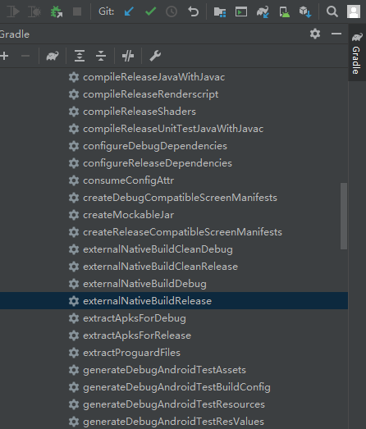Select externalNativeBuildDebug task

coord(144,284)
